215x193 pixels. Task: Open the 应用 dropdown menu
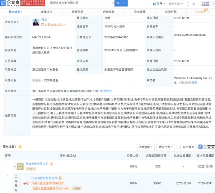159,4
